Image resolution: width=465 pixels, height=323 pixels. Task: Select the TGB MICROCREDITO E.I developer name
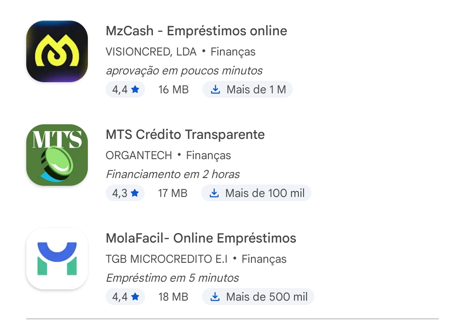(x=167, y=259)
